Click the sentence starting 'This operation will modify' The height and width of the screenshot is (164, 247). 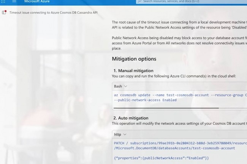(x=179, y=123)
